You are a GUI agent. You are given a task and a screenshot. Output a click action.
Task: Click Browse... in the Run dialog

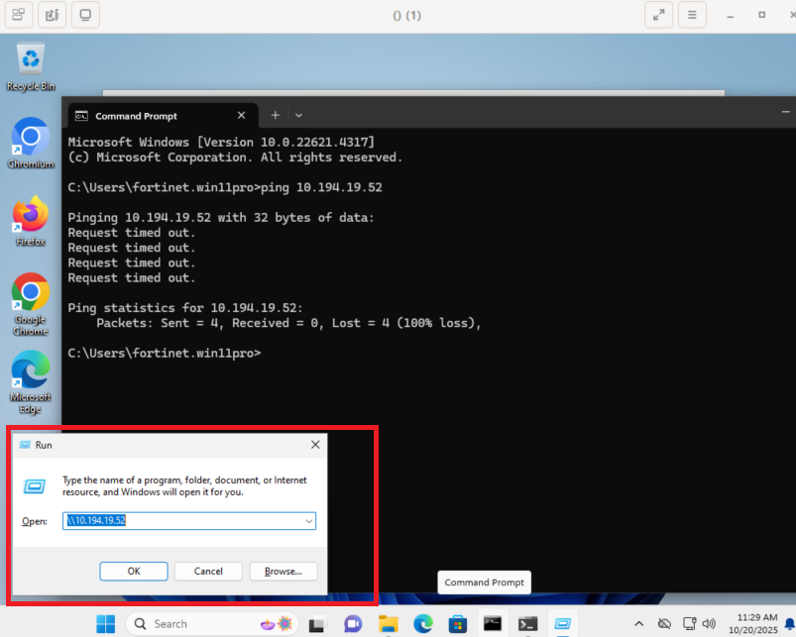click(x=284, y=571)
